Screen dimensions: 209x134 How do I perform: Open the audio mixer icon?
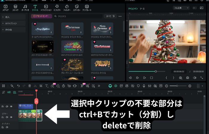click(150, 86)
